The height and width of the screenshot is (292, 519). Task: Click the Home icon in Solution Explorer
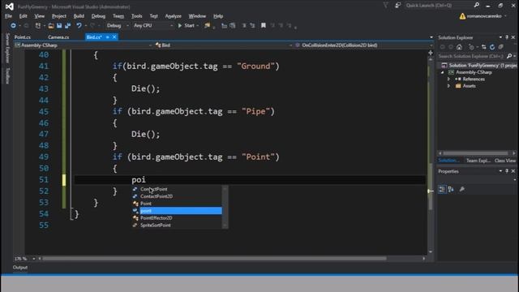click(459, 47)
